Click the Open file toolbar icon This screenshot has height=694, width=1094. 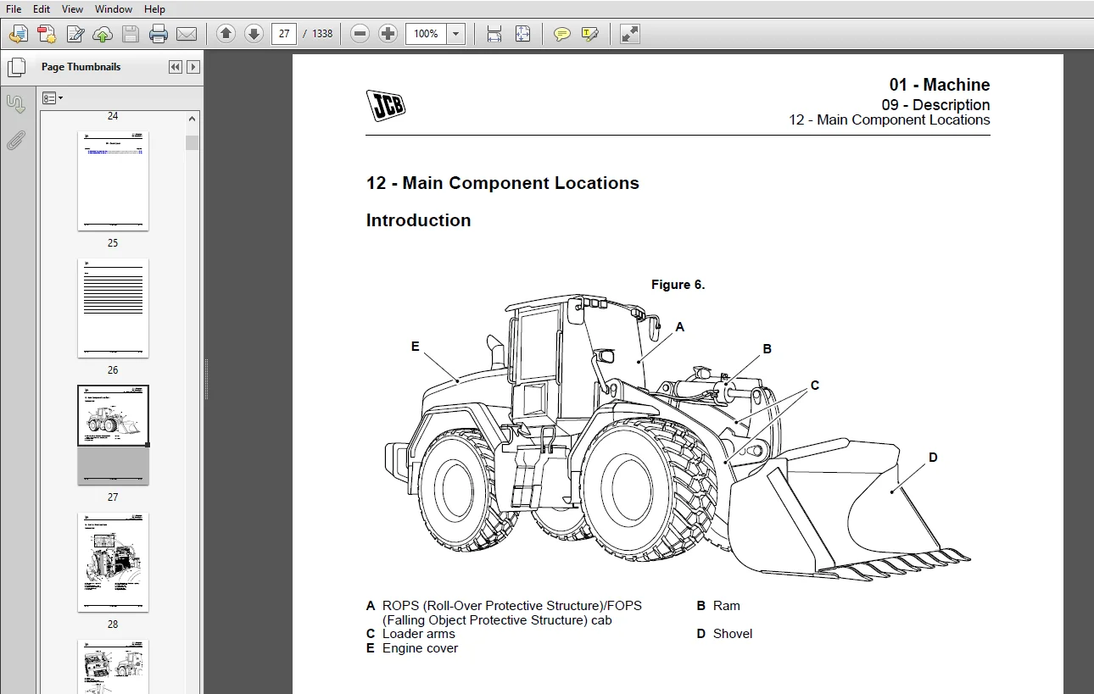click(19, 34)
